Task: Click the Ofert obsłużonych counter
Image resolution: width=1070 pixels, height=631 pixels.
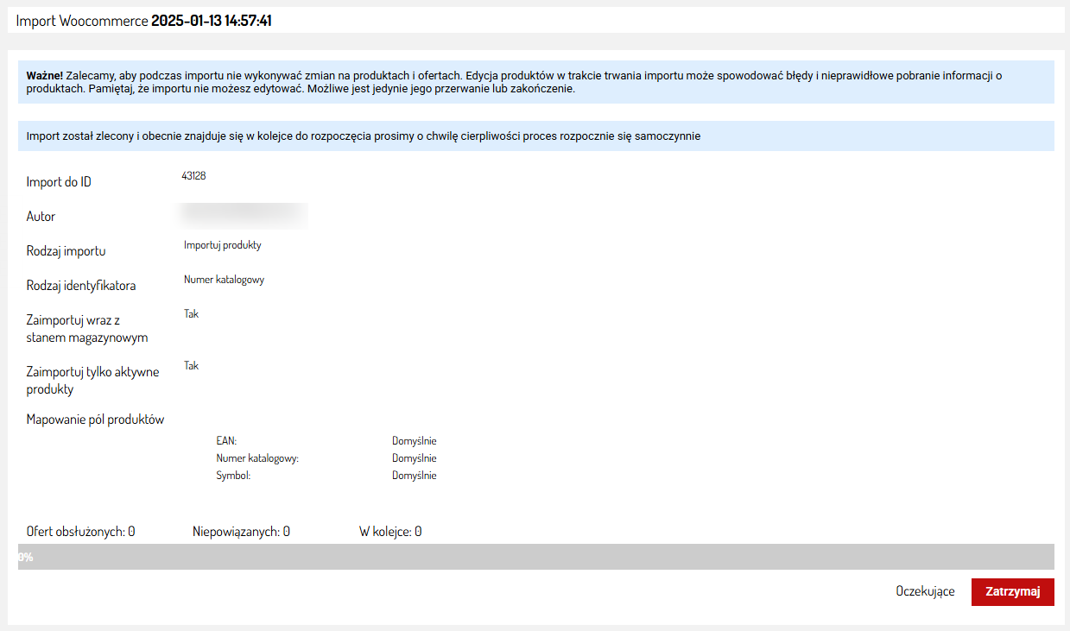Action: click(x=80, y=532)
